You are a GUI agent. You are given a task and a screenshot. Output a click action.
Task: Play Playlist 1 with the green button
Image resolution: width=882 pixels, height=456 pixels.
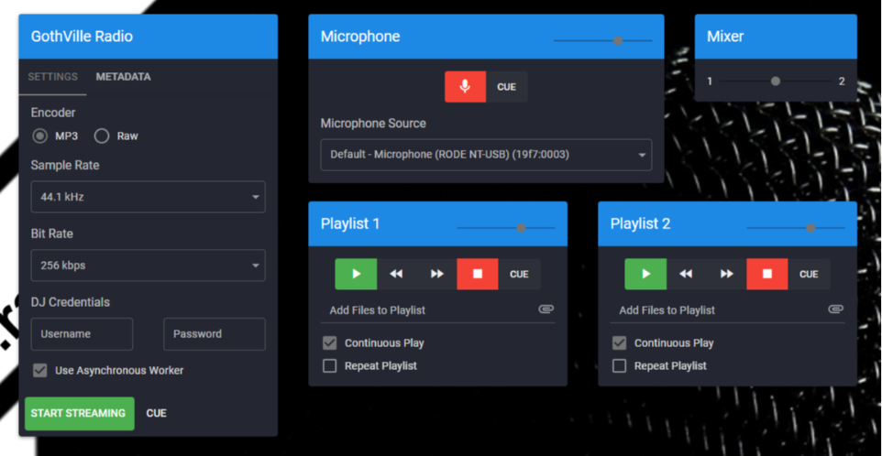(356, 274)
